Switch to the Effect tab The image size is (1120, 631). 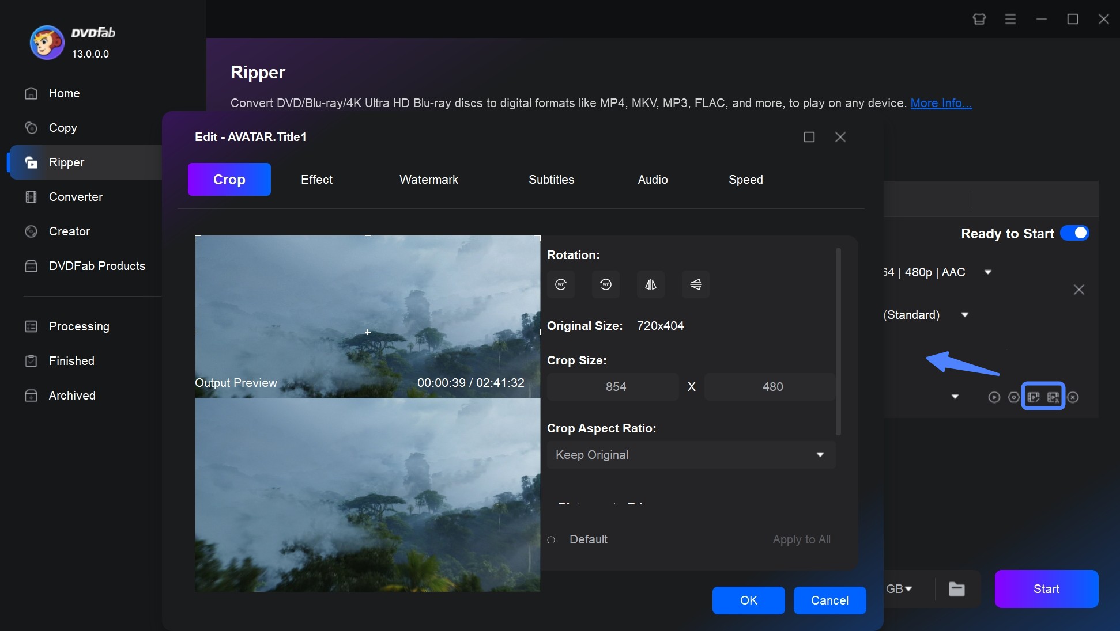click(x=316, y=178)
